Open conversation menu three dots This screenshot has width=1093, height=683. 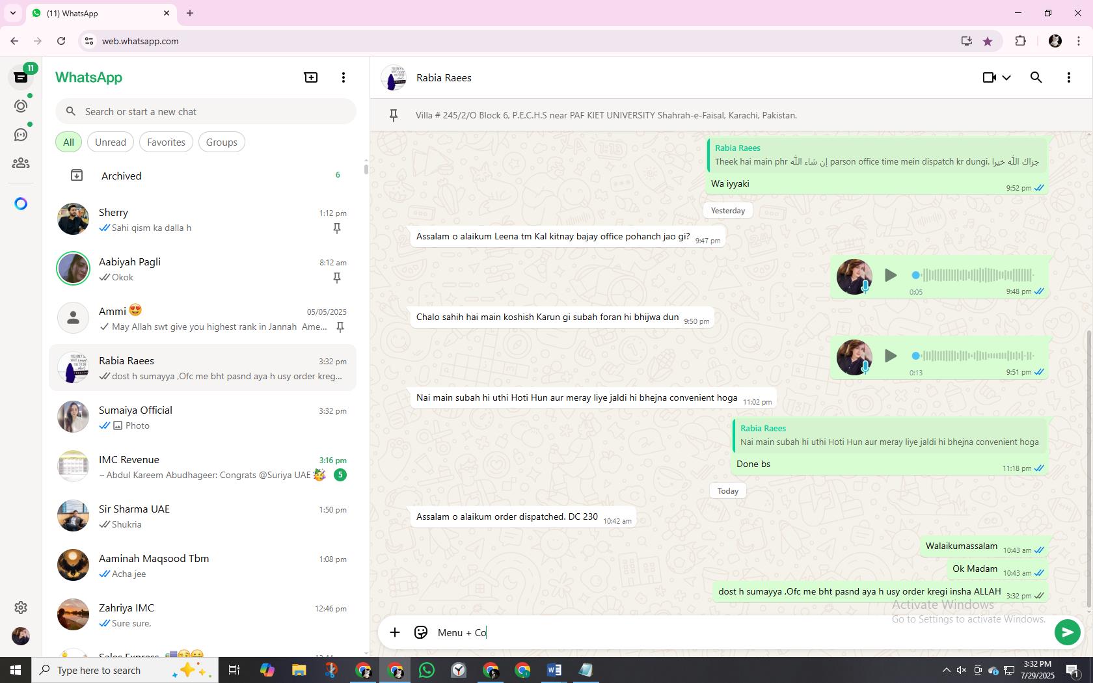pyautogui.click(x=1068, y=77)
